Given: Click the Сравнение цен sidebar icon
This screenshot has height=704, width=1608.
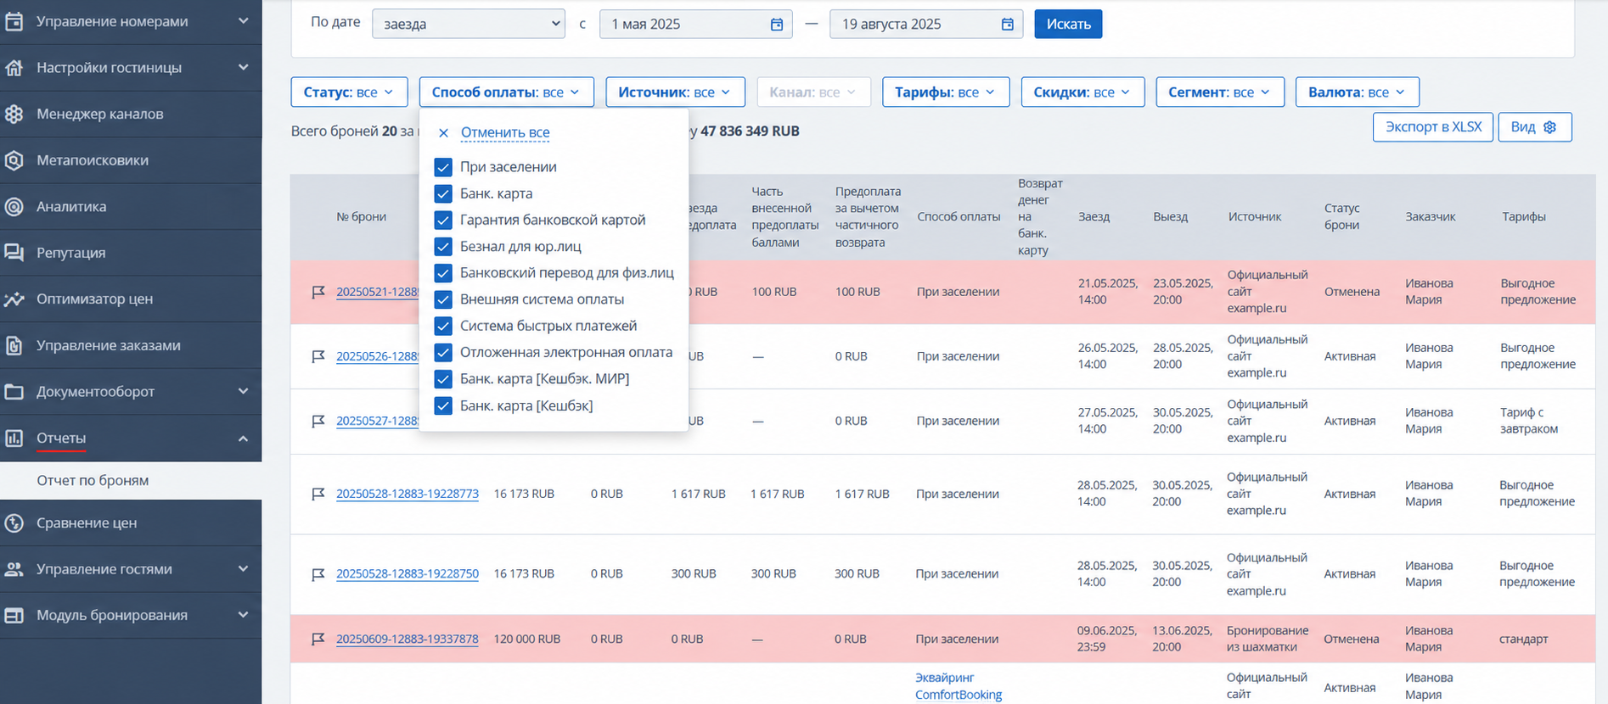Looking at the screenshot, I should [x=14, y=522].
